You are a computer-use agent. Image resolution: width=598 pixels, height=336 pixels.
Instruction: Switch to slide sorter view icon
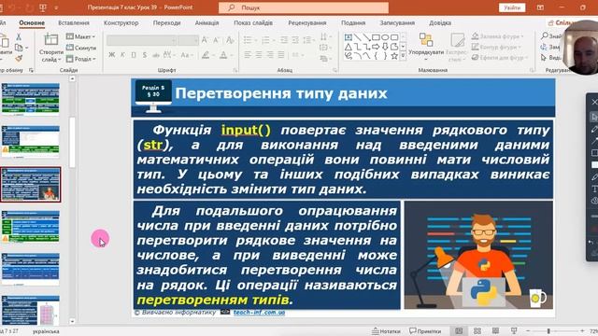(x=477, y=331)
